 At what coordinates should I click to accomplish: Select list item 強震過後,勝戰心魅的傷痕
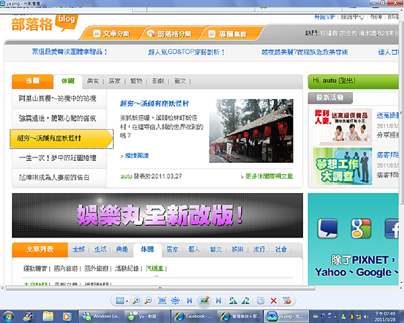(x=59, y=118)
